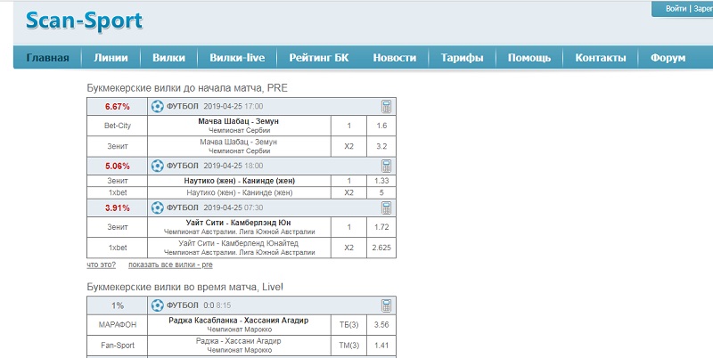
Task: Show all pre-match arbitrages via 'показать все вилки - pre'
Action: pos(170,264)
